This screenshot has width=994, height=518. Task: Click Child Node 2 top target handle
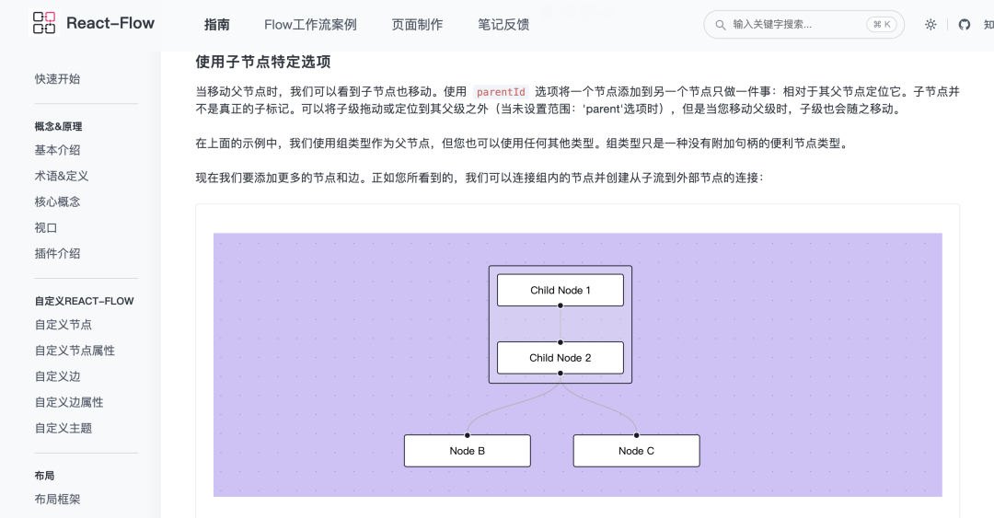[x=561, y=342]
